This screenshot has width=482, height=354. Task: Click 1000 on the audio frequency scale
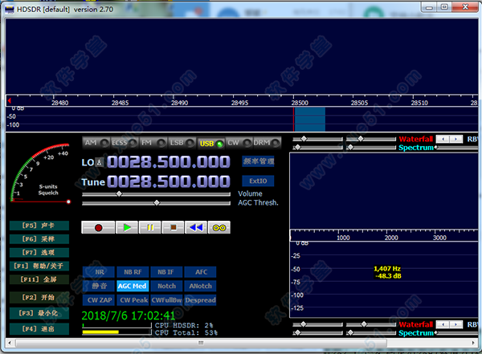[x=343, y=238]
